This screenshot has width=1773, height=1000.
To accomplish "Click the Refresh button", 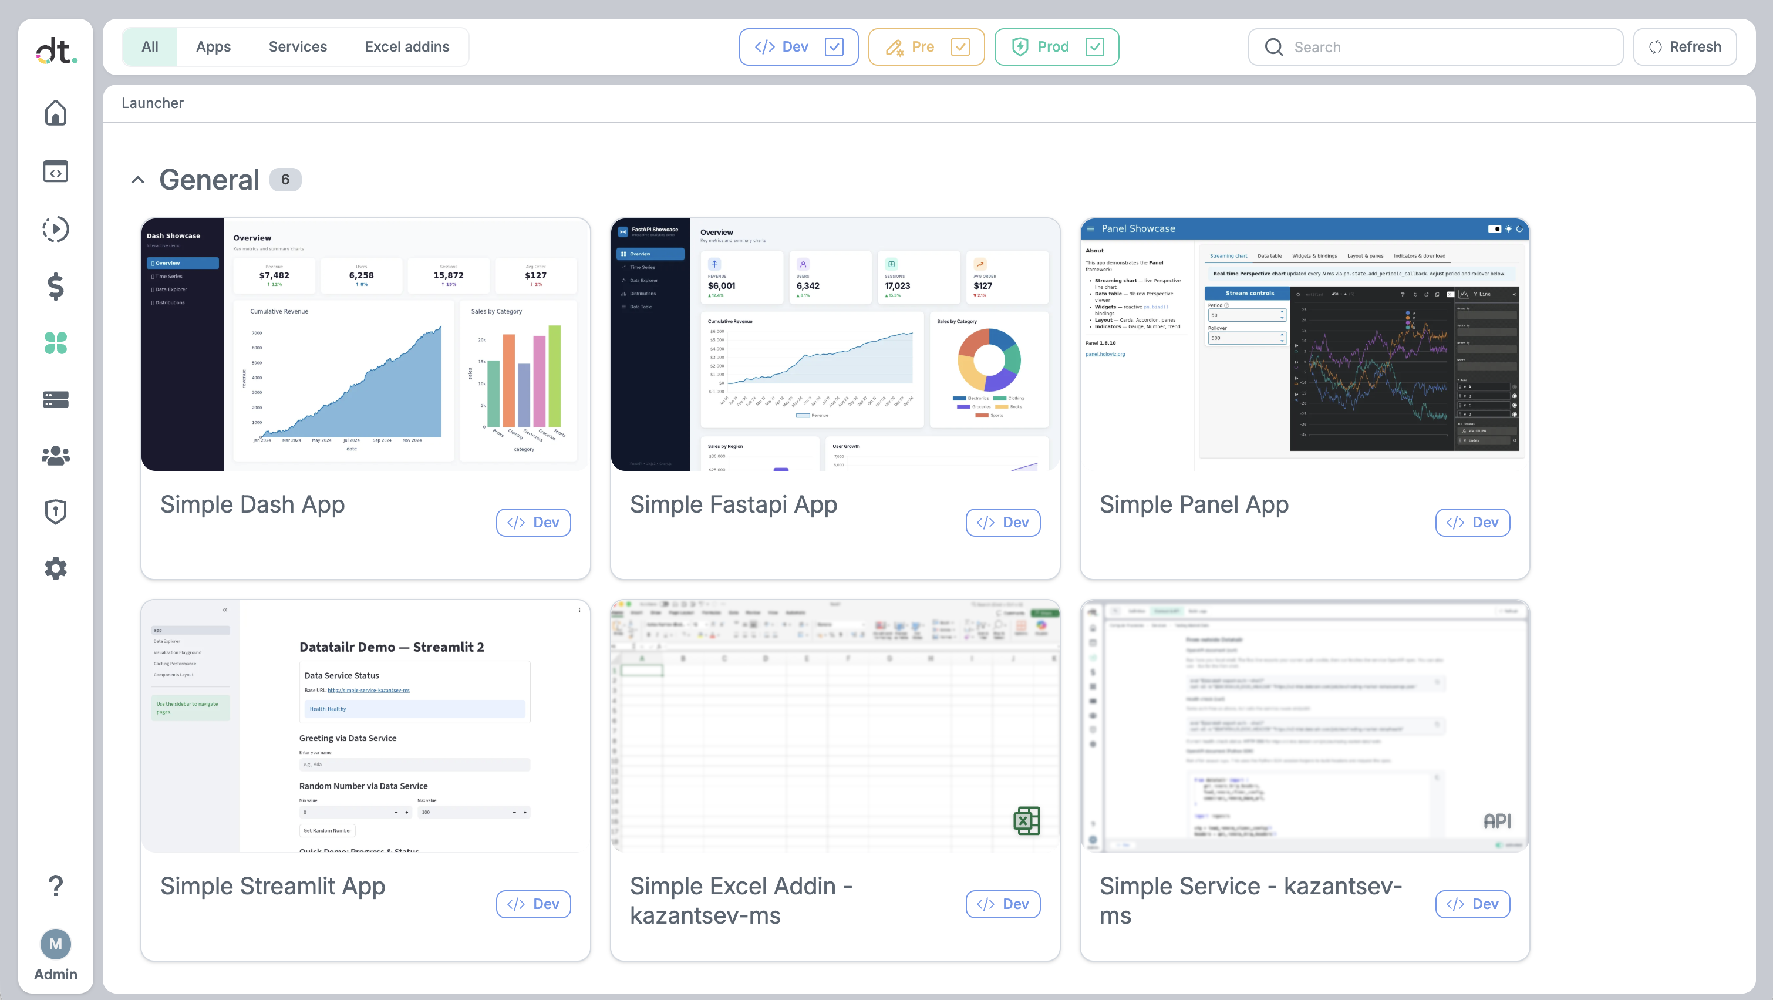I will coord(1685,47).
